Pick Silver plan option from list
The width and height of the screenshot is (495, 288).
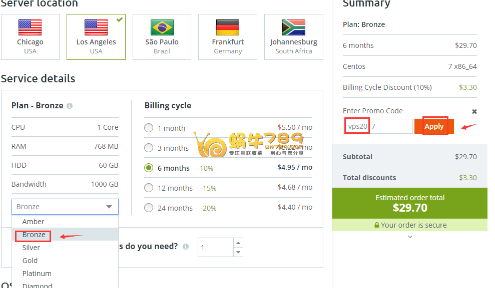click(x=31, y=248)
